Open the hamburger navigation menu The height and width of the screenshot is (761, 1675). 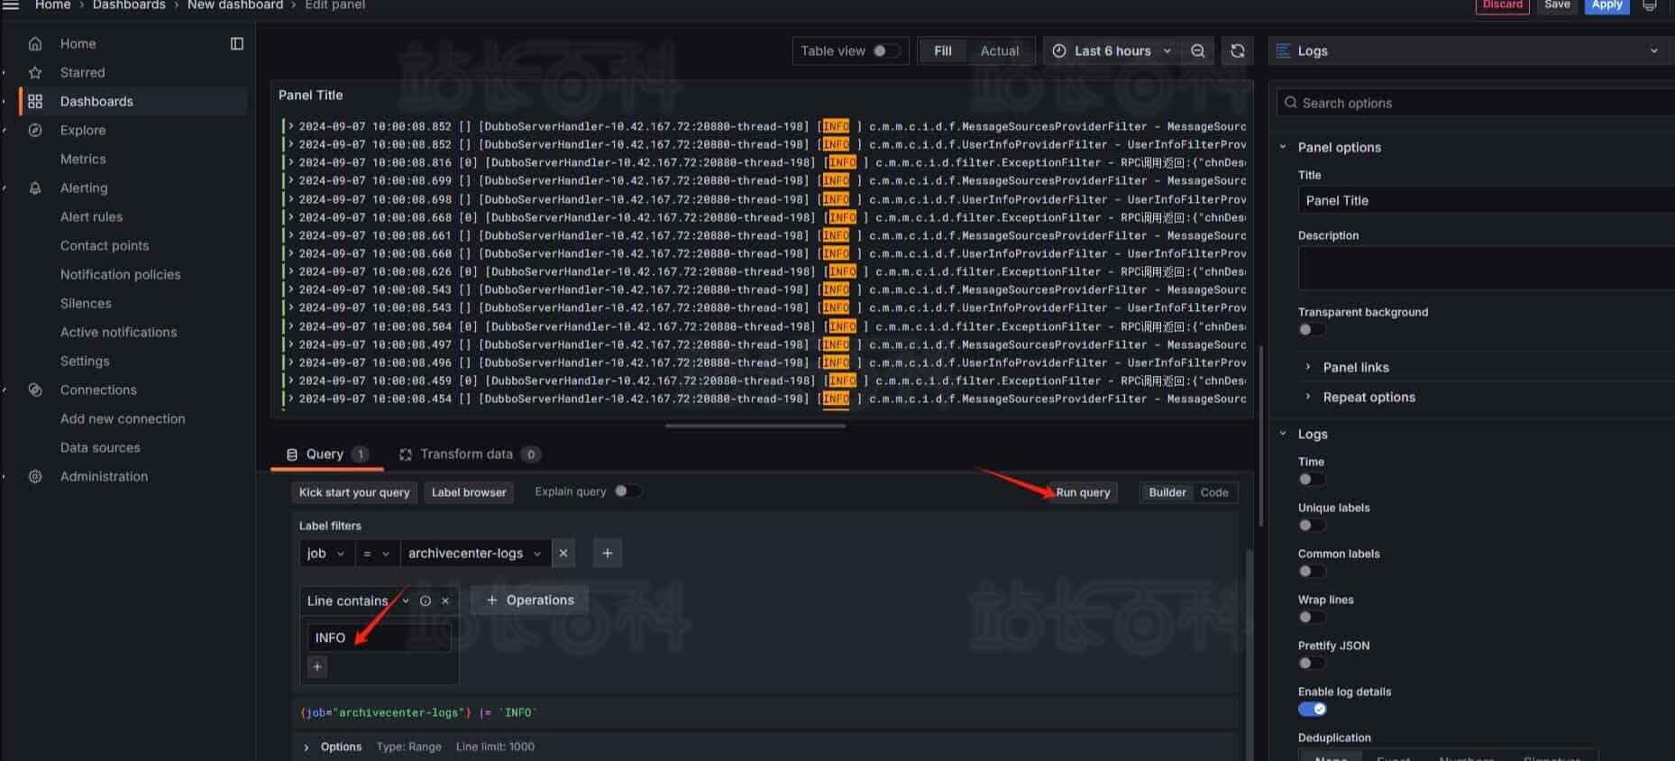11,5
